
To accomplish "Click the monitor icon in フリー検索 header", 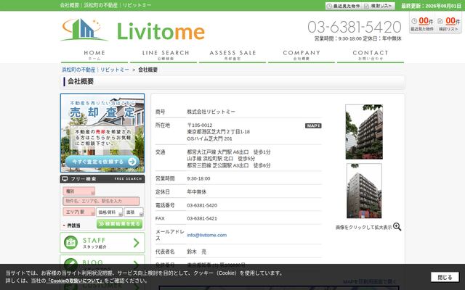I will (x=65, y=179).
